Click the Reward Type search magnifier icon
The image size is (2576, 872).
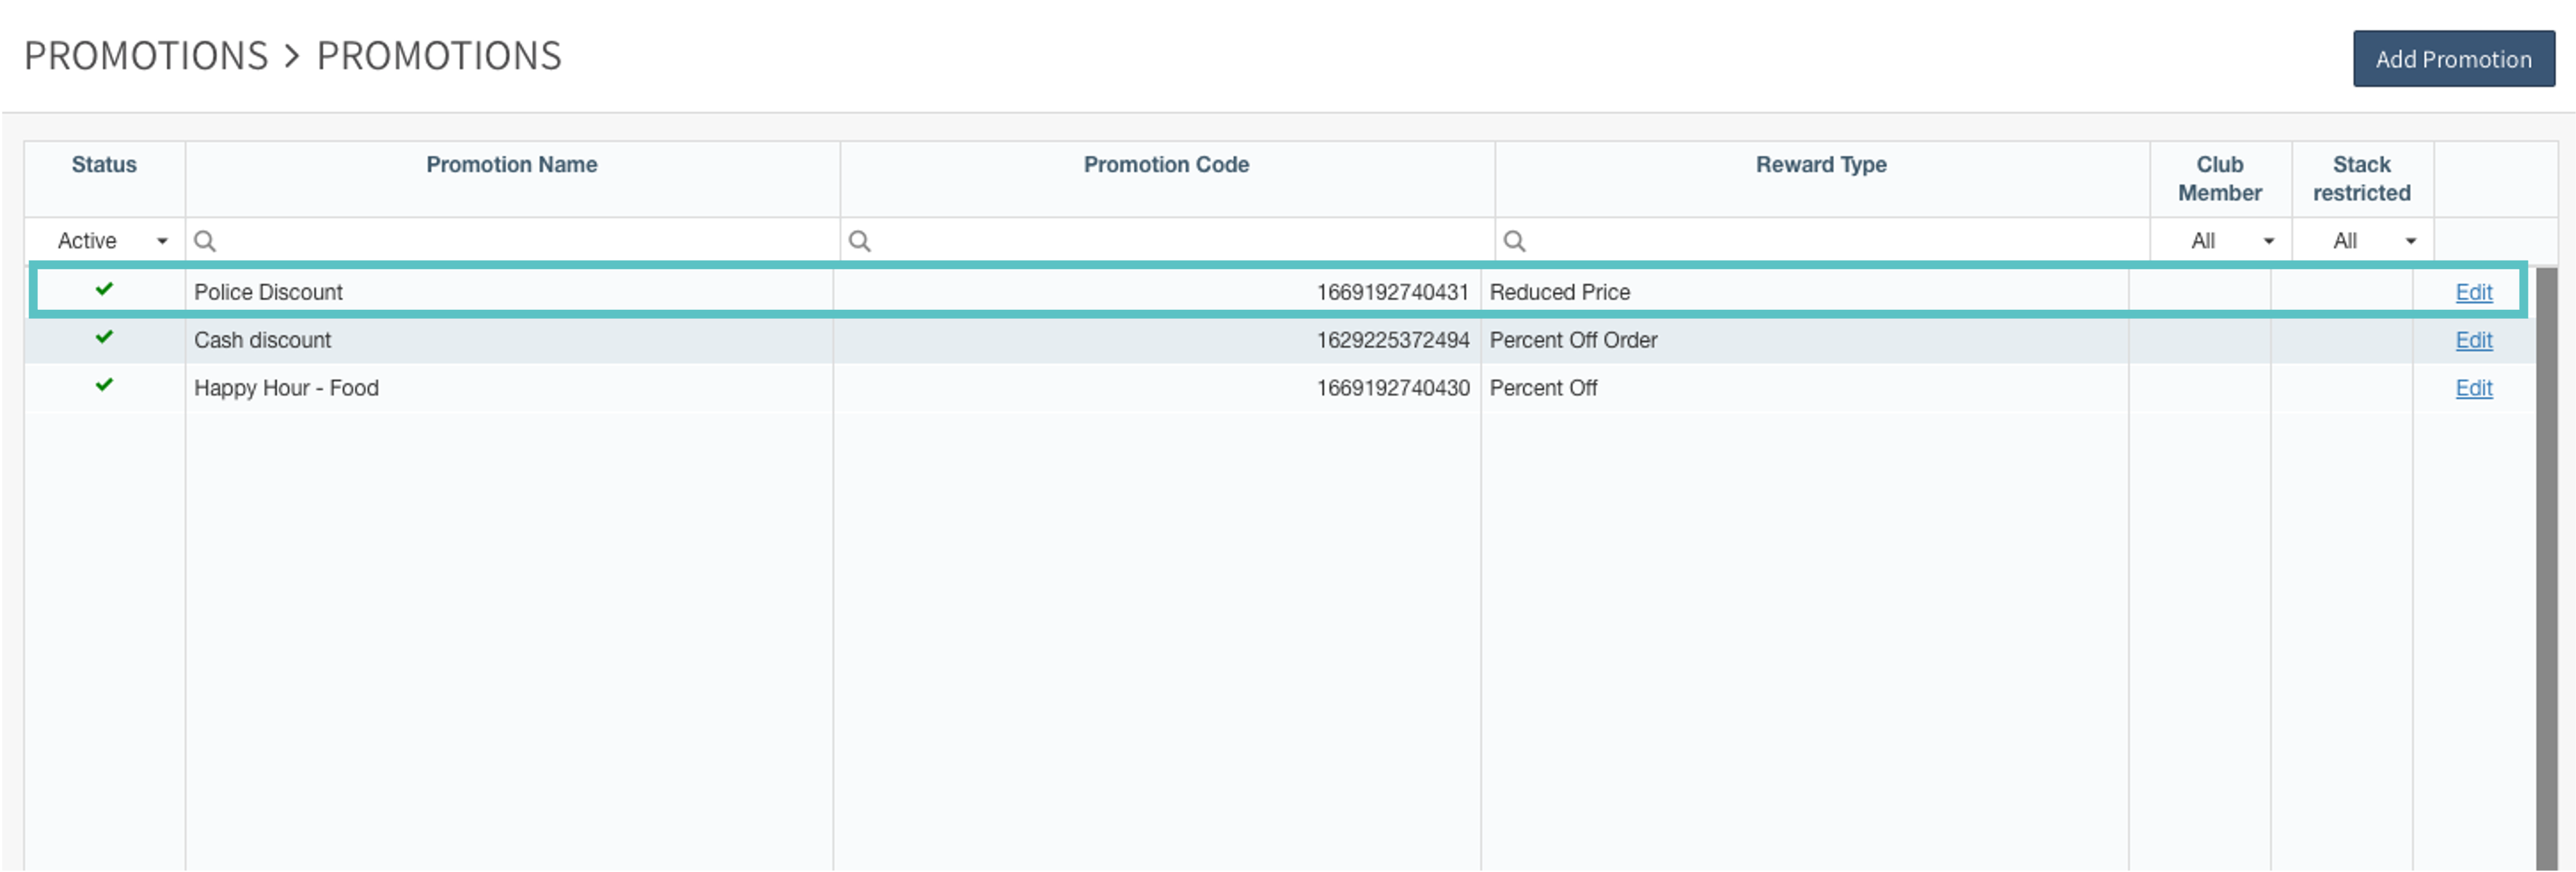pos(1514,241)
